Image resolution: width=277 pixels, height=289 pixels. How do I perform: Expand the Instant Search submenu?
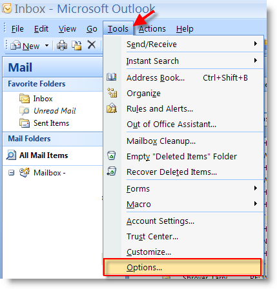(x=183, y=61)
